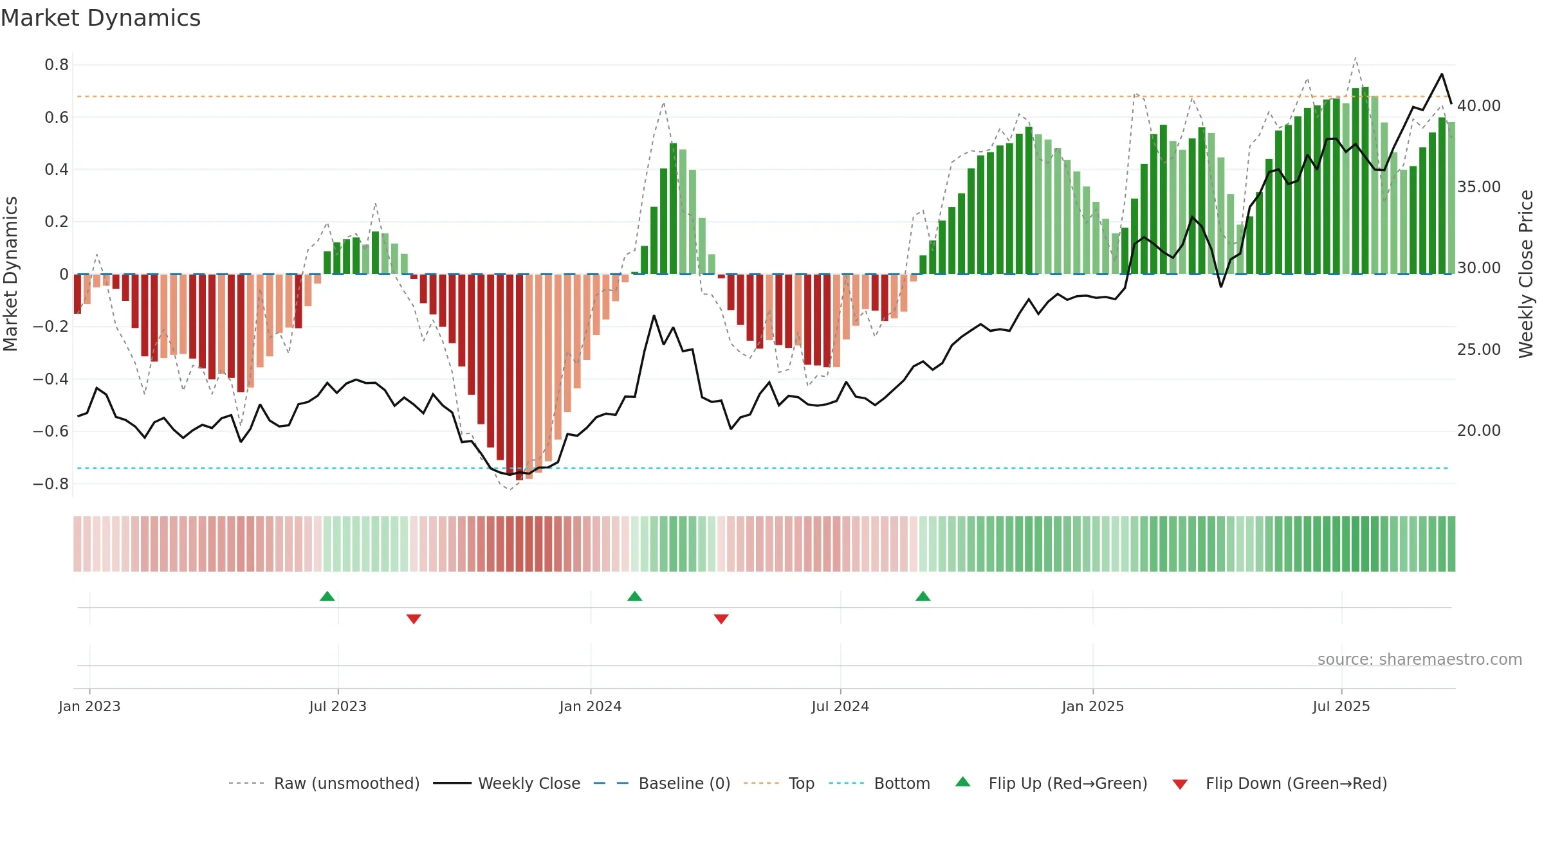Click the first green flip-up triangle near Jul 2023

327,596
